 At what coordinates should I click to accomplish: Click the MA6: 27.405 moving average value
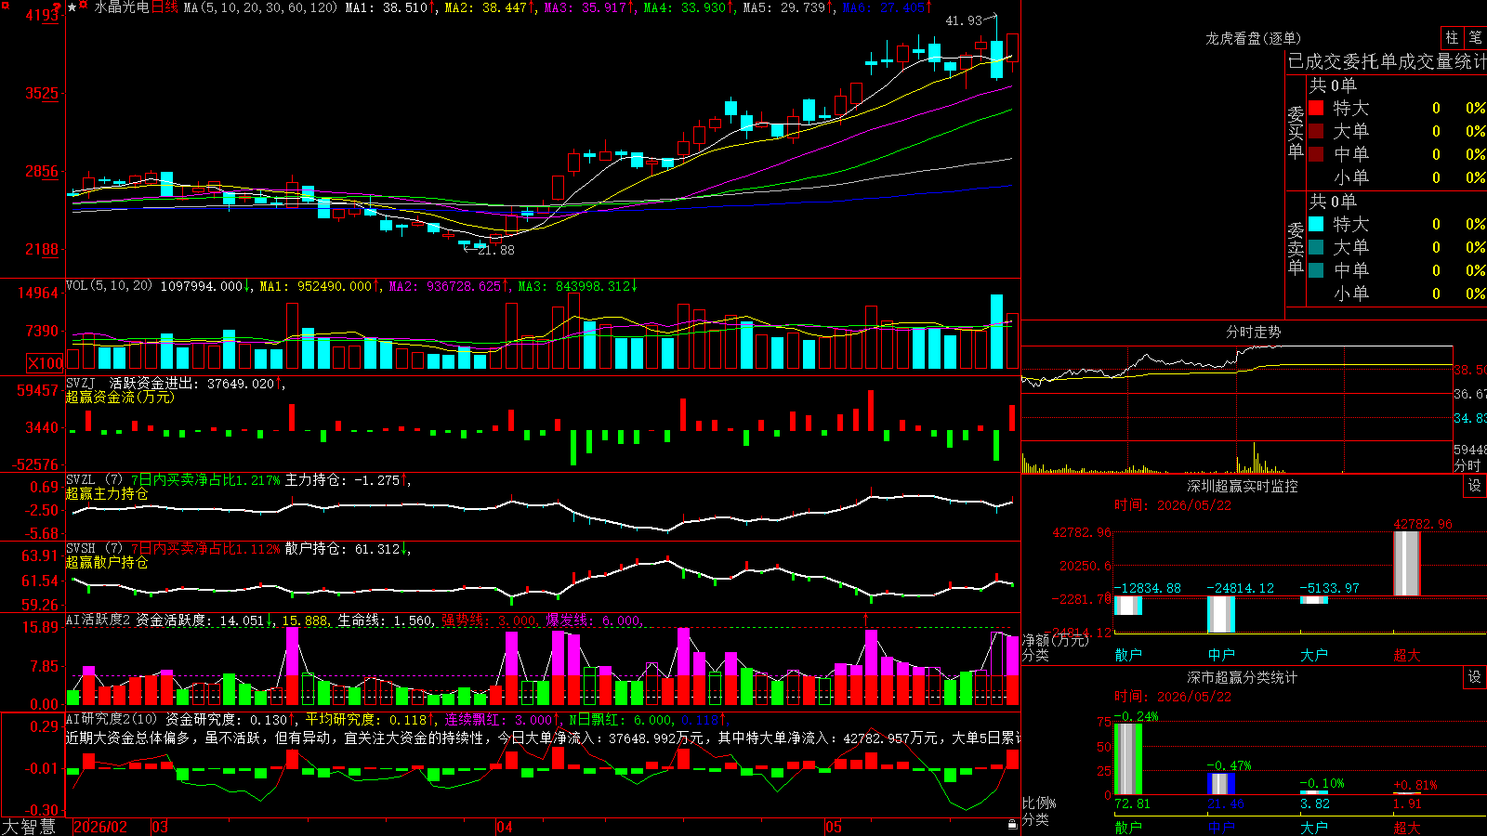(888, 7)
